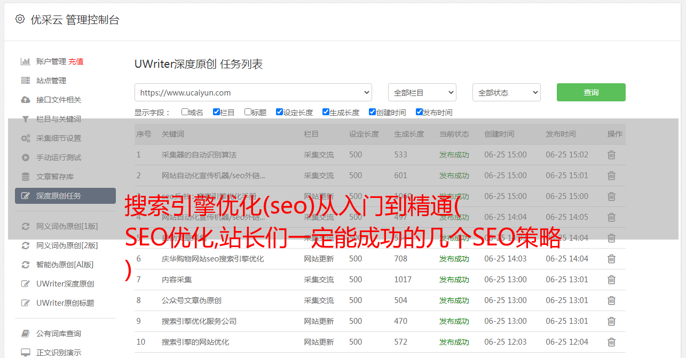This screenshot has height=358, width=686.
Task: Click the filter funnel icon for 栏目与关键词
Action: pos(25,119)
